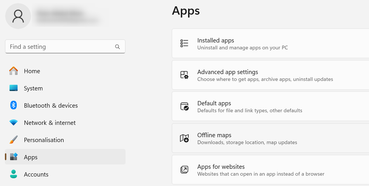Select Apps in the sidebar

click(x=31, y=157)
